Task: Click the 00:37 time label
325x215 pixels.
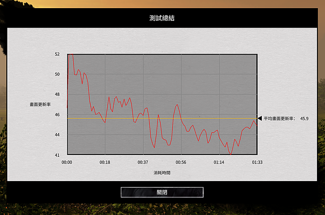Action: tap(143, 162)
